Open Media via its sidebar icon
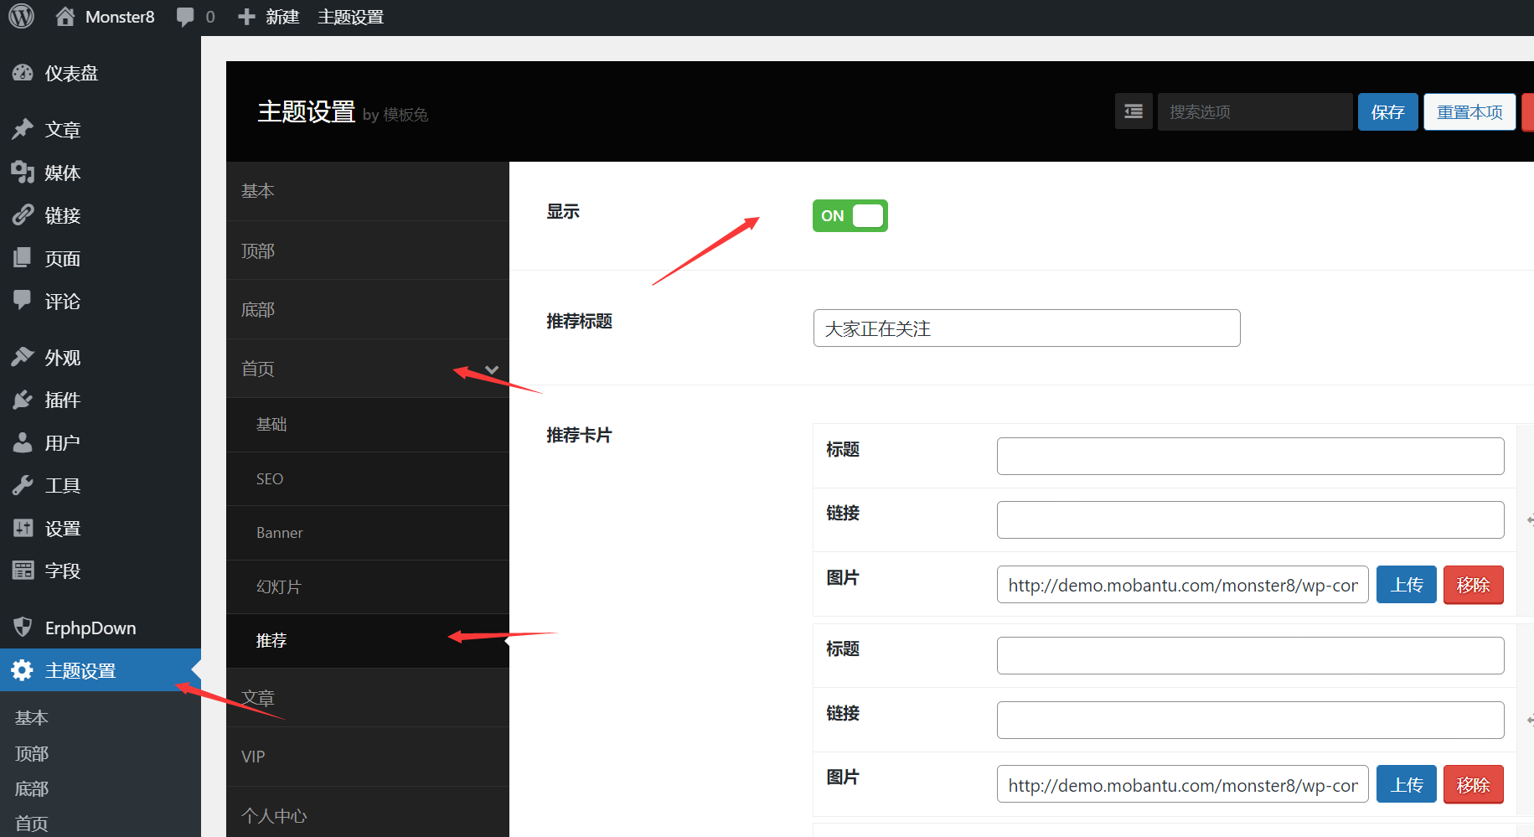This screenshot has width=1534, height=837. 23,173
